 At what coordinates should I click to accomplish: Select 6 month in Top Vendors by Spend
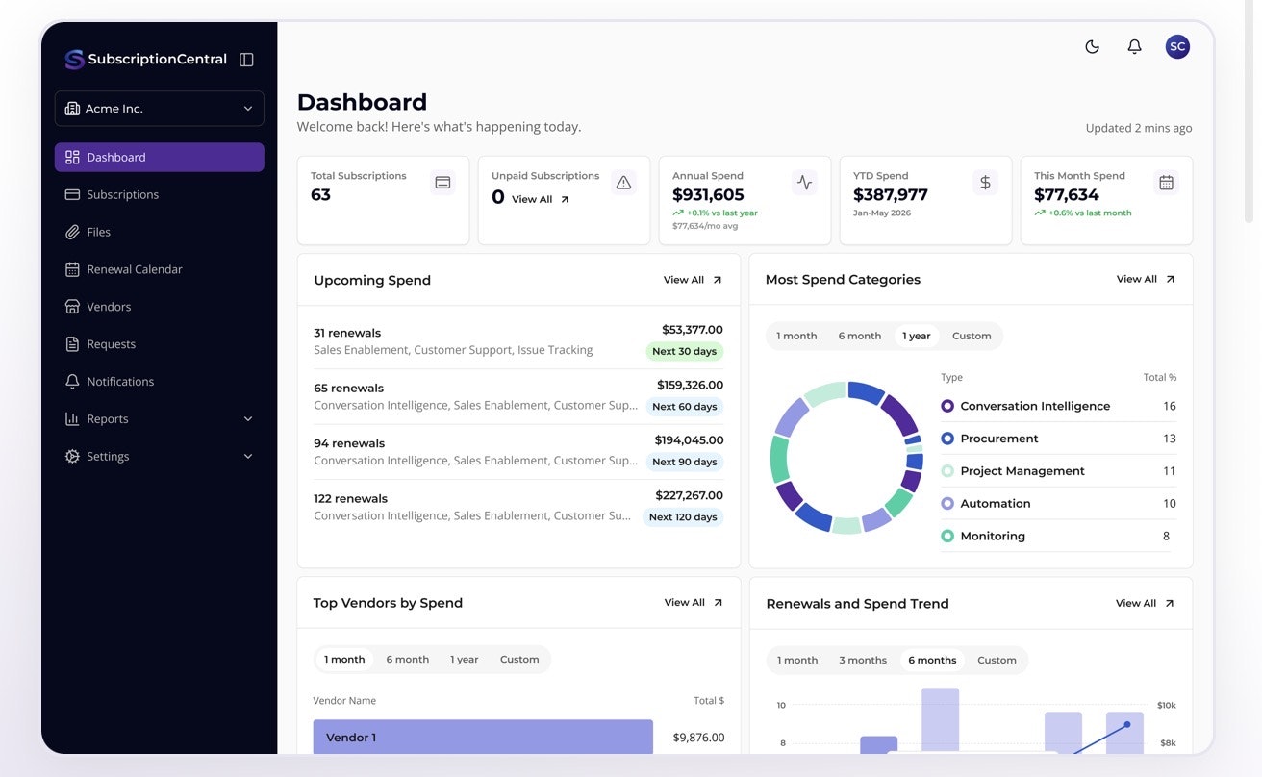(x=408, y=660)
